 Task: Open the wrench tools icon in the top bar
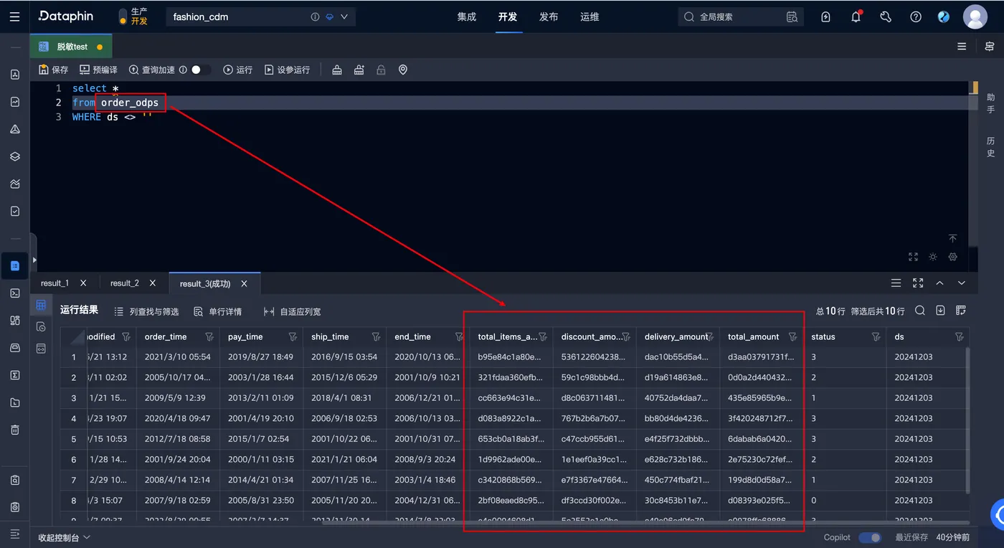[886, 16]
